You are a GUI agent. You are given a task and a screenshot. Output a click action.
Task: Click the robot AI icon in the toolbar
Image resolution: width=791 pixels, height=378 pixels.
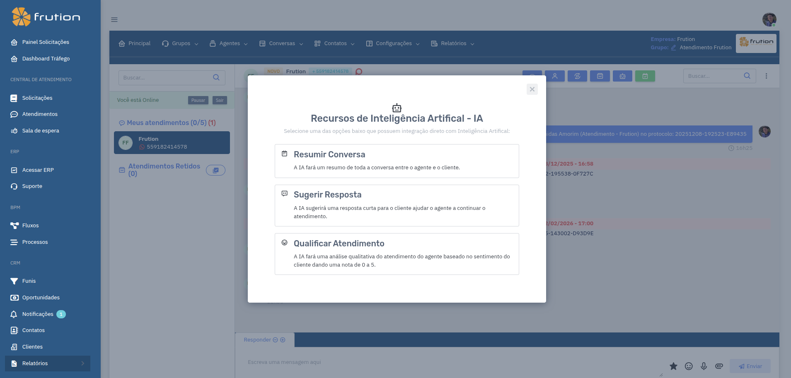(622, 76)
